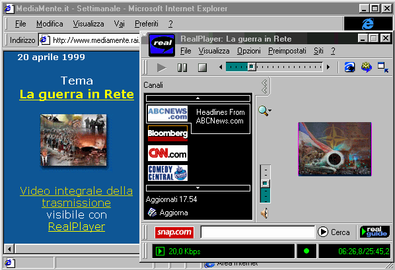Click the 06:26,8/25:45,2 time display
The width and height of the screenshot is (395, 270).
364,251
